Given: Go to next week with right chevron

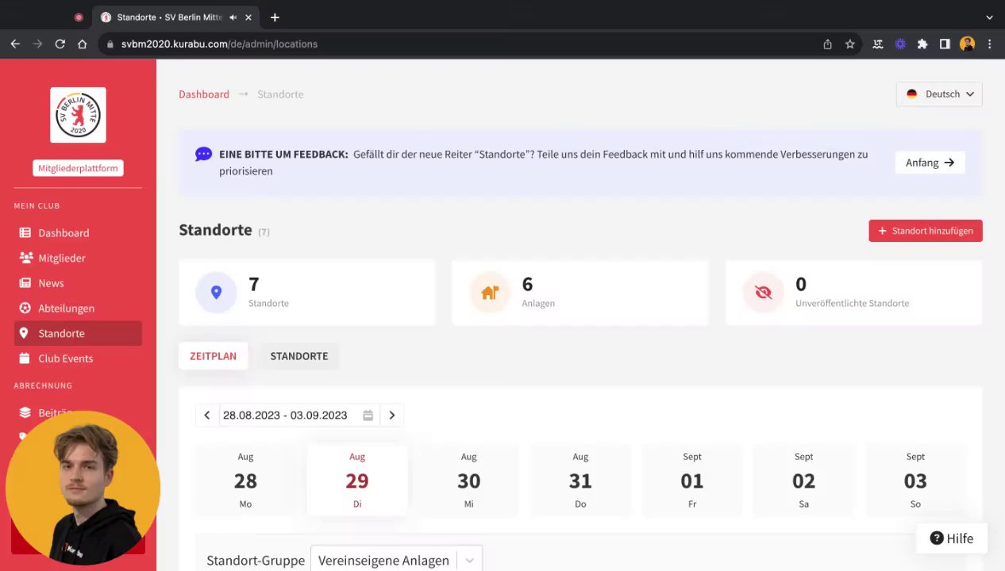Looking at the screenshot, I should click(391, 415).
